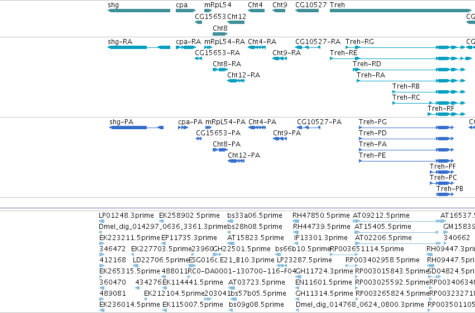Click the Cht4 gene label
Viewport: 475px width, 313px height.
[256, 5]
